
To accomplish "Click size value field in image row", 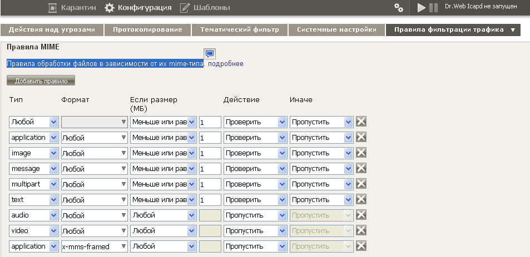I will point(210,153).
